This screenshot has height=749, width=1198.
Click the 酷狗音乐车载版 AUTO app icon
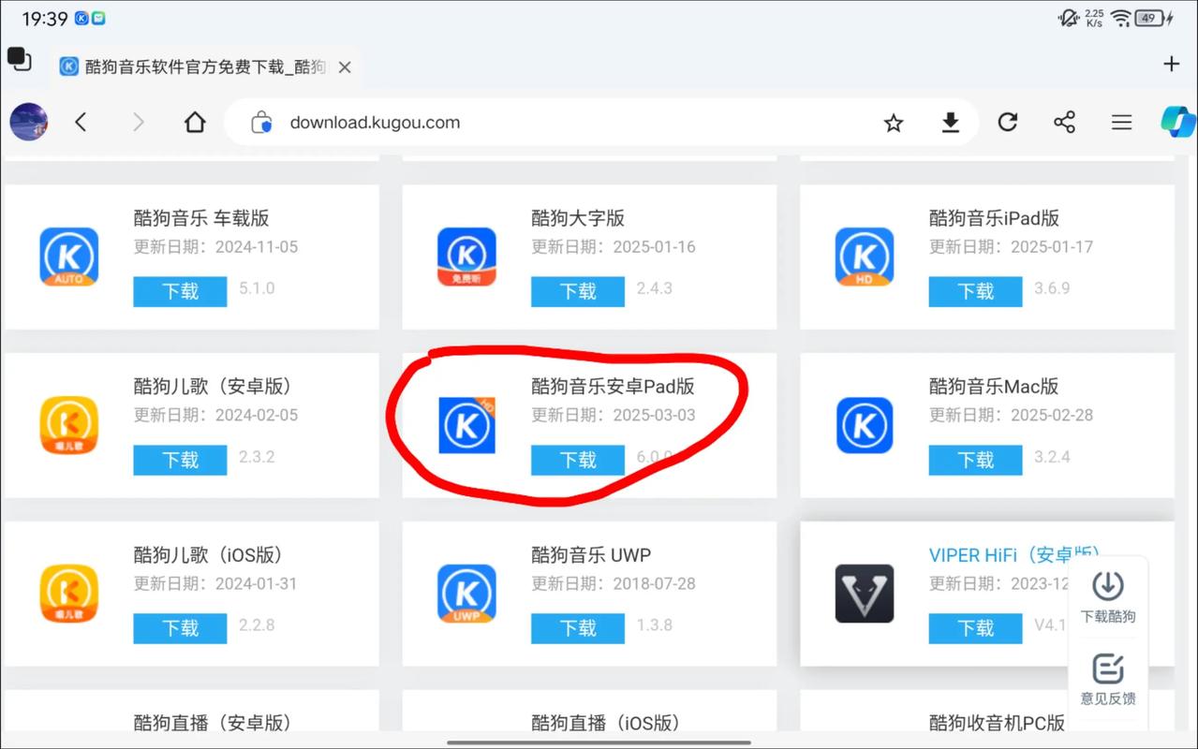click(68, 257)
